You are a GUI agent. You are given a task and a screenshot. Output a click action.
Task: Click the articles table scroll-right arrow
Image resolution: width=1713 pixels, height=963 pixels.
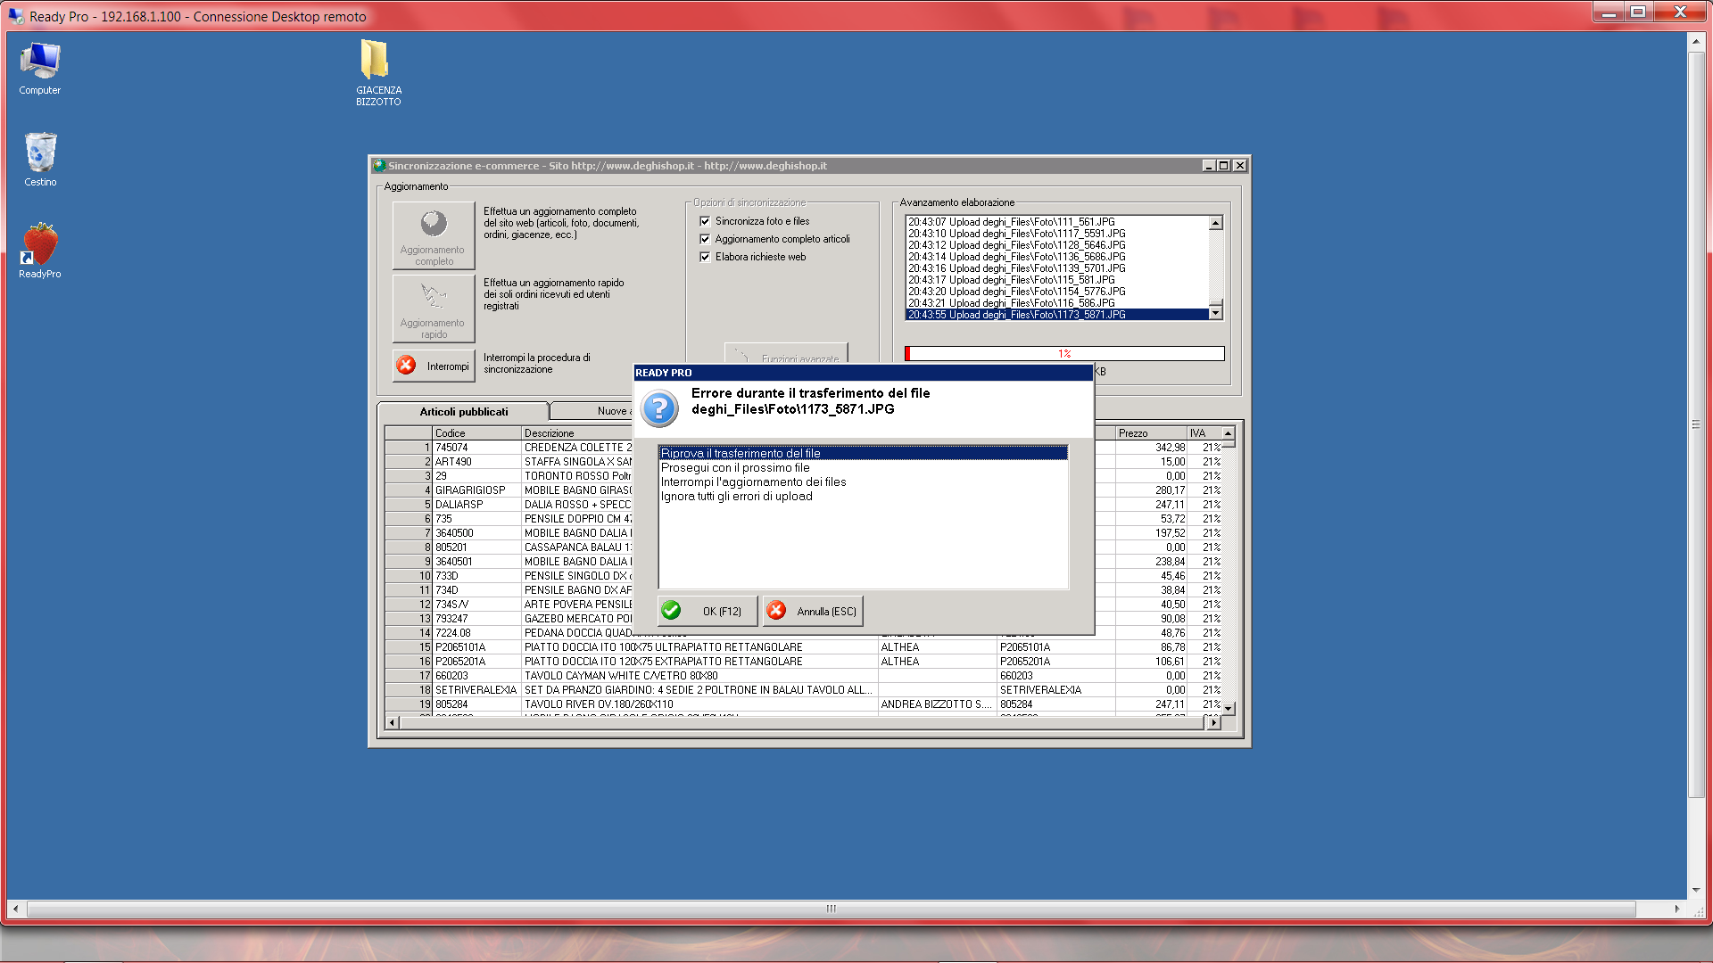click(1212, 723)
